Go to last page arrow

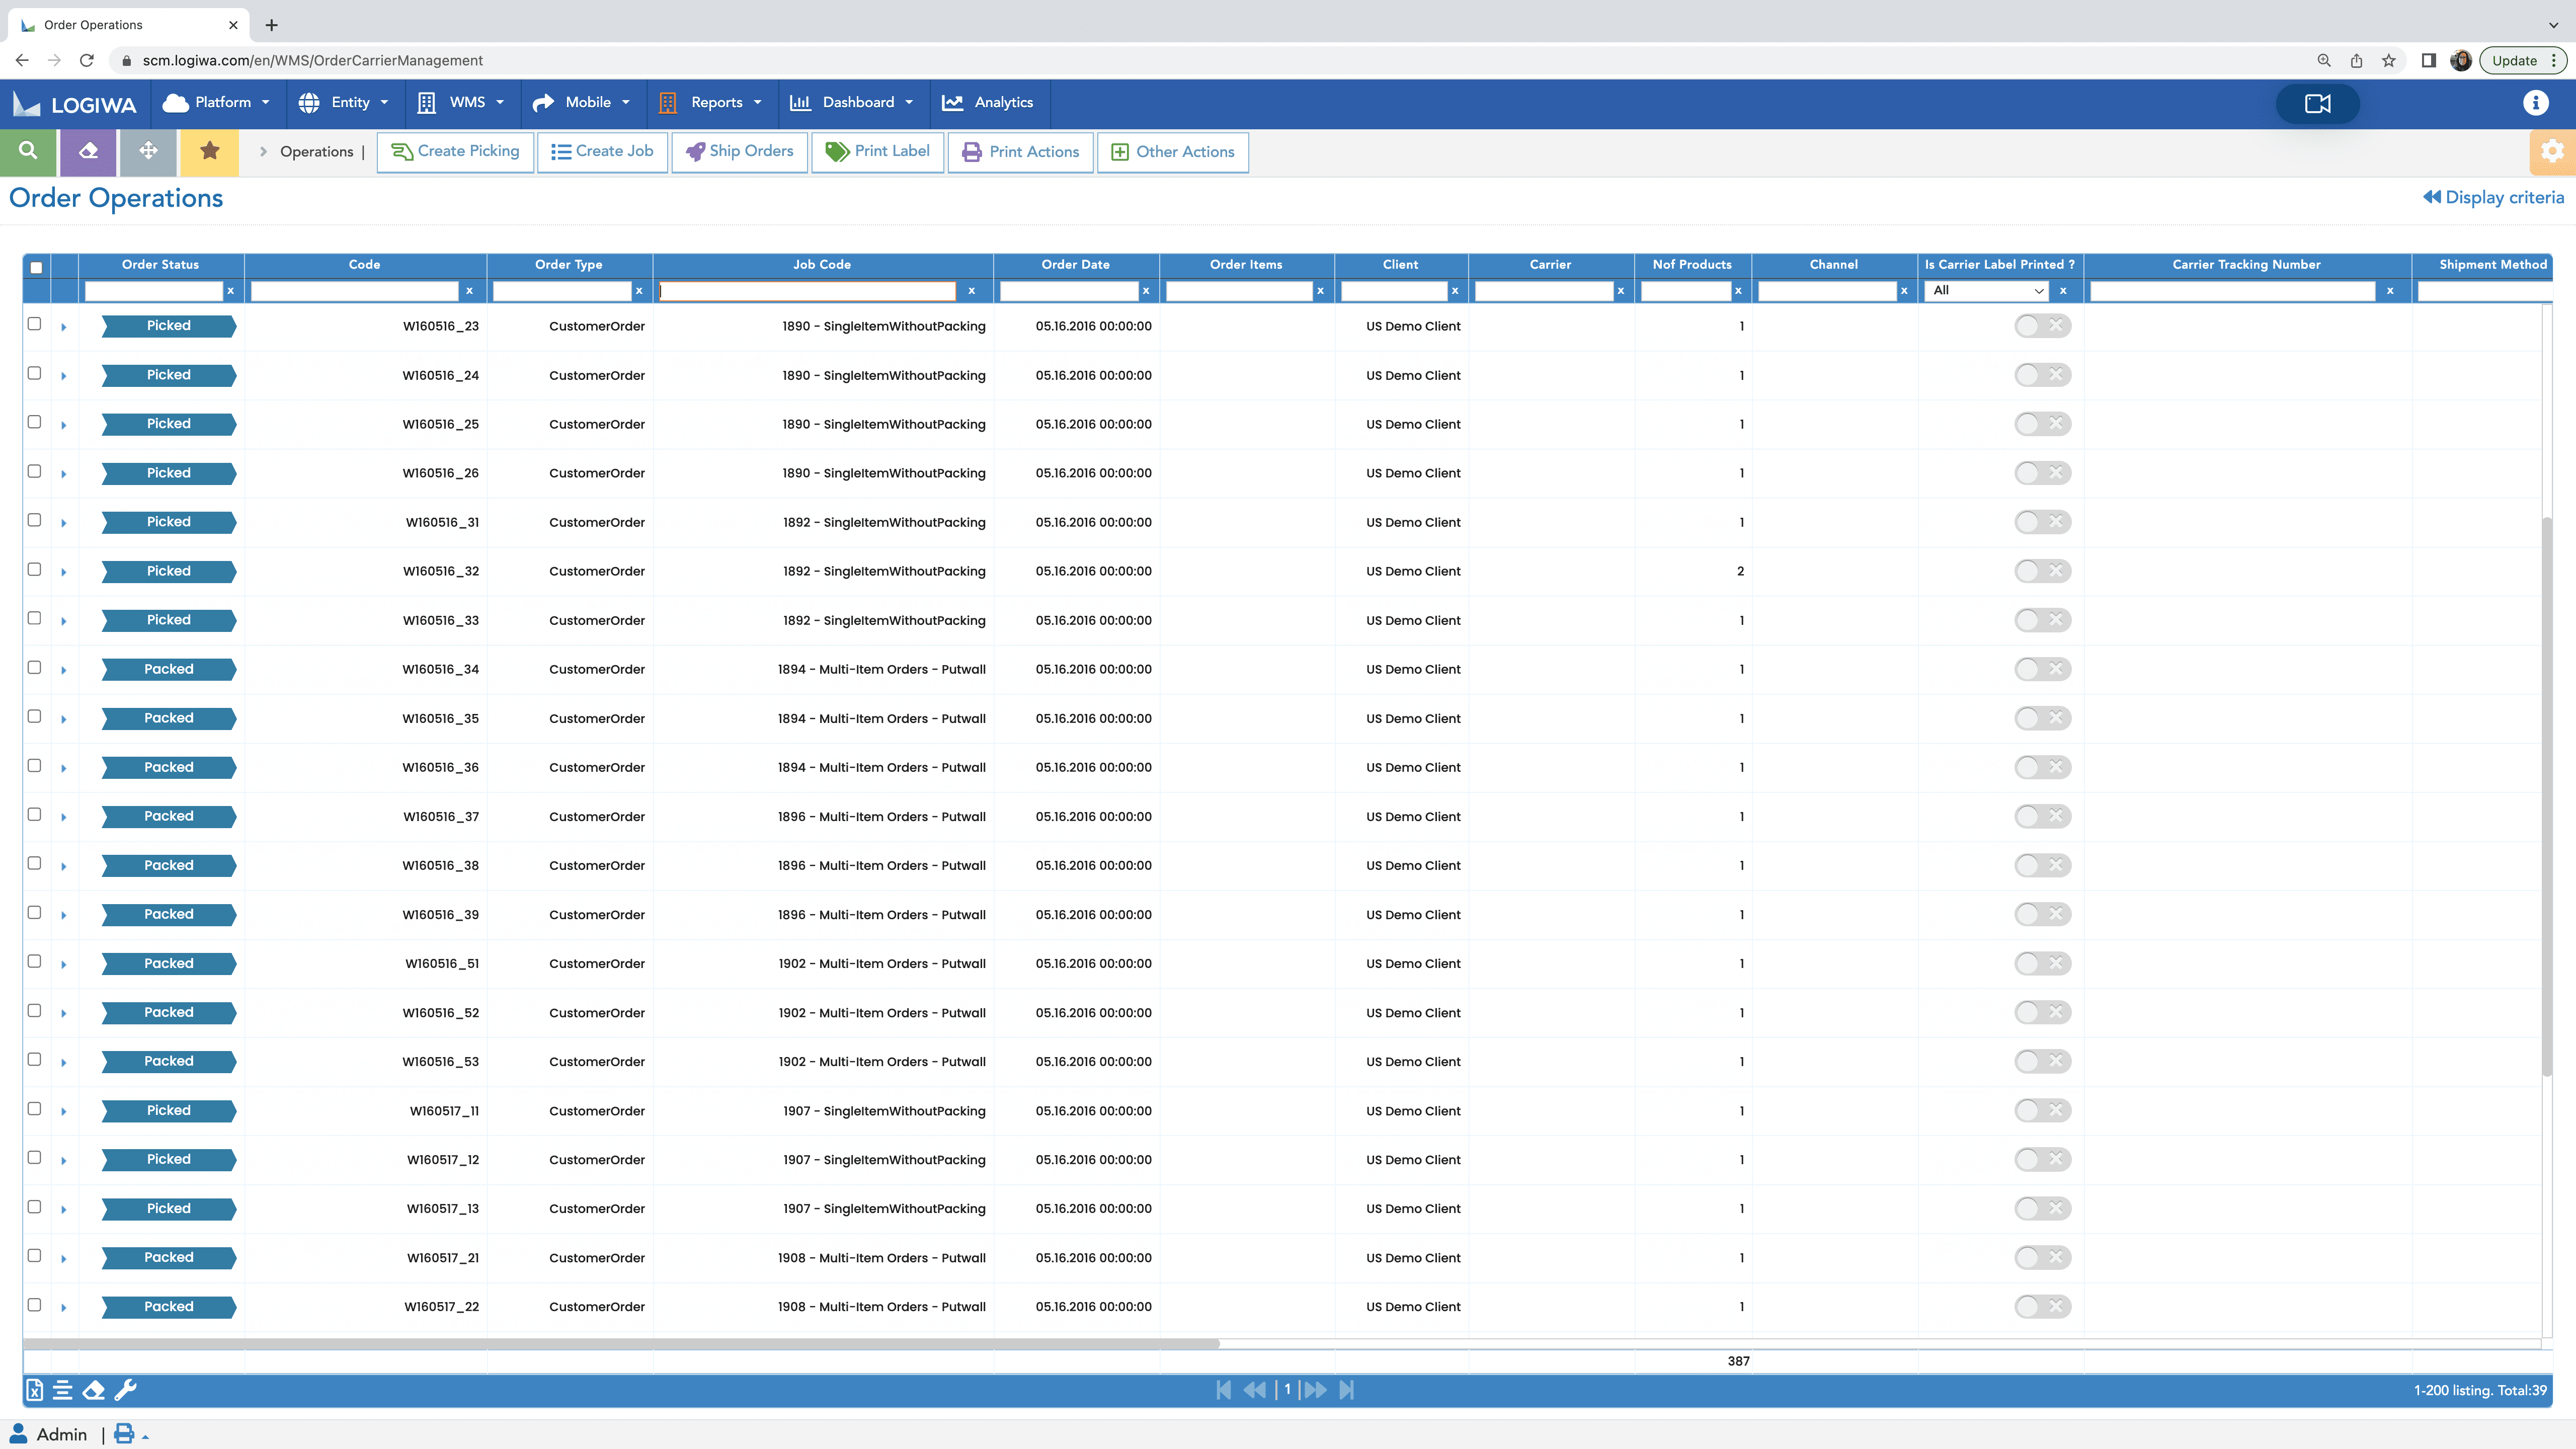pyautogui.click(x=1346, y=1390)
